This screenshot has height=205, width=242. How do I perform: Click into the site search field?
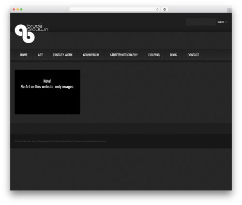click(201, 22)
